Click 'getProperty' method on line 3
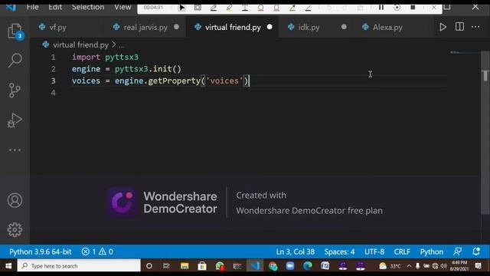Screen dimensions: 490x276 [174, 80]
